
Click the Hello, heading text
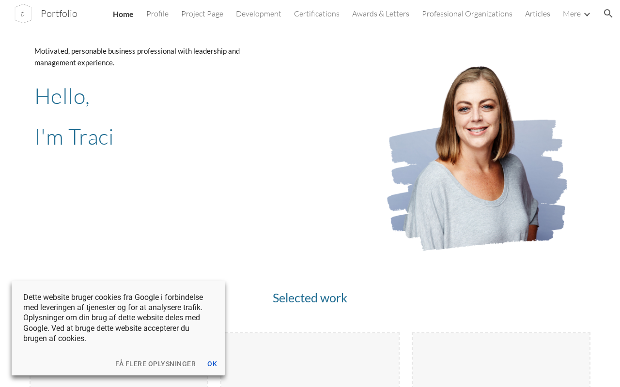pos(62,96)
